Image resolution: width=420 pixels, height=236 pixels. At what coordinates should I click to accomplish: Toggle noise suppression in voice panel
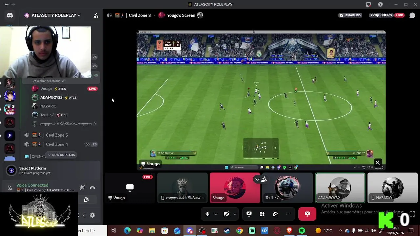(x=82, y=188)
